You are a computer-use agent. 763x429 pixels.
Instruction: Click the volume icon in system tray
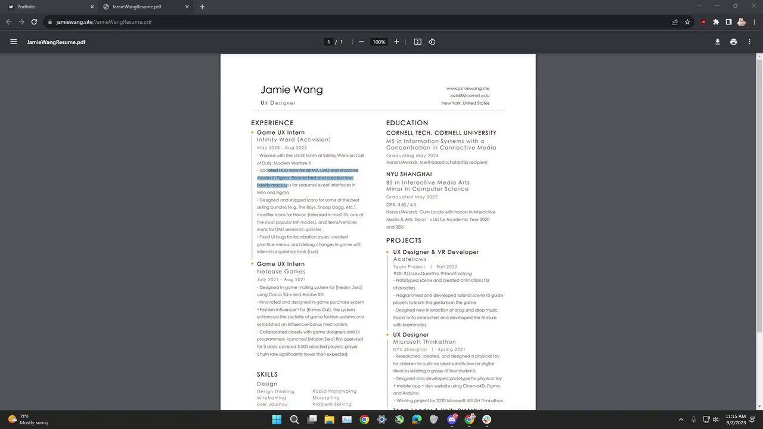[x=715, y=419]
